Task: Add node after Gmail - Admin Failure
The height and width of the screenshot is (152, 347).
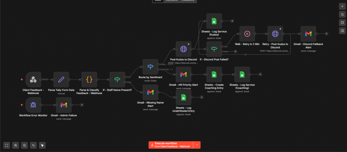Action: pos(82,105)
